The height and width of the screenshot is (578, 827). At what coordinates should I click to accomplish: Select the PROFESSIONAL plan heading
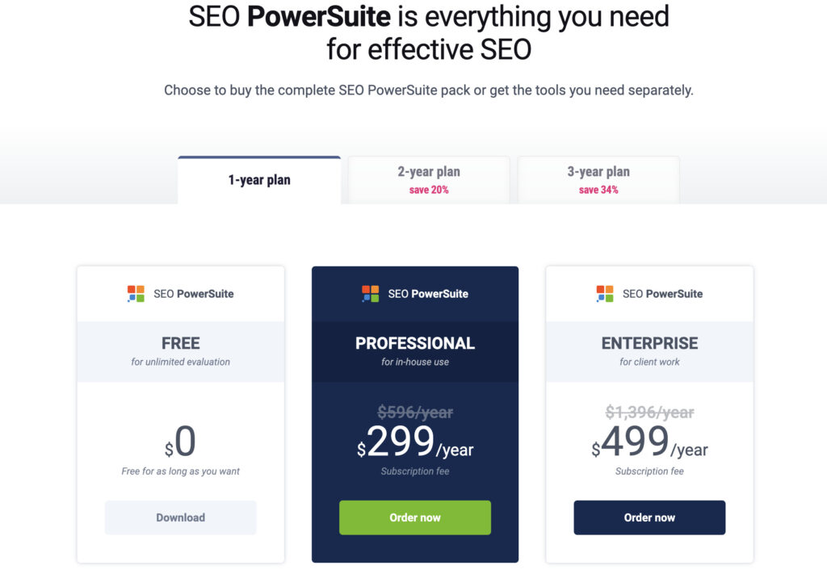pos(414,342)
